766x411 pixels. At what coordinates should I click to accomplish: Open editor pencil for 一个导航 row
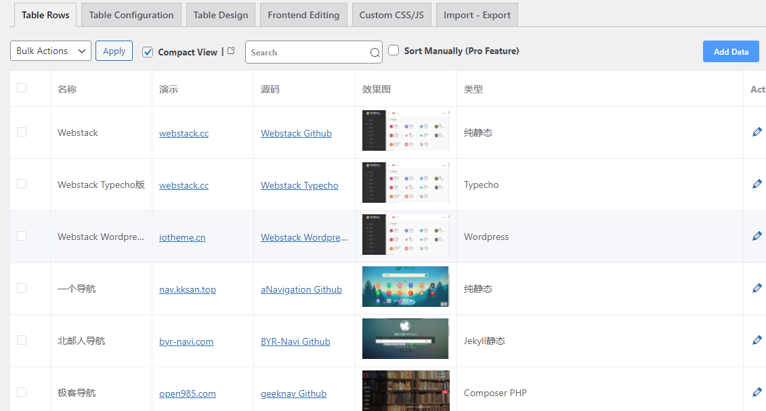click(x=757, y=289)
